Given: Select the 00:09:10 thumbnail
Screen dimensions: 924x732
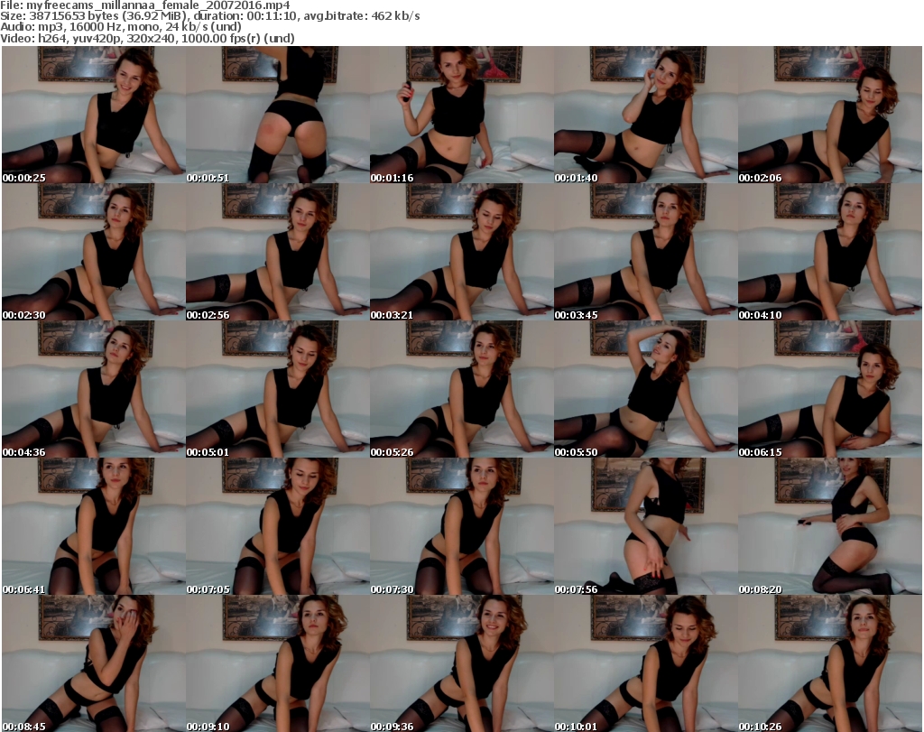Looking at the screenshot, I should tap(278, 663).
